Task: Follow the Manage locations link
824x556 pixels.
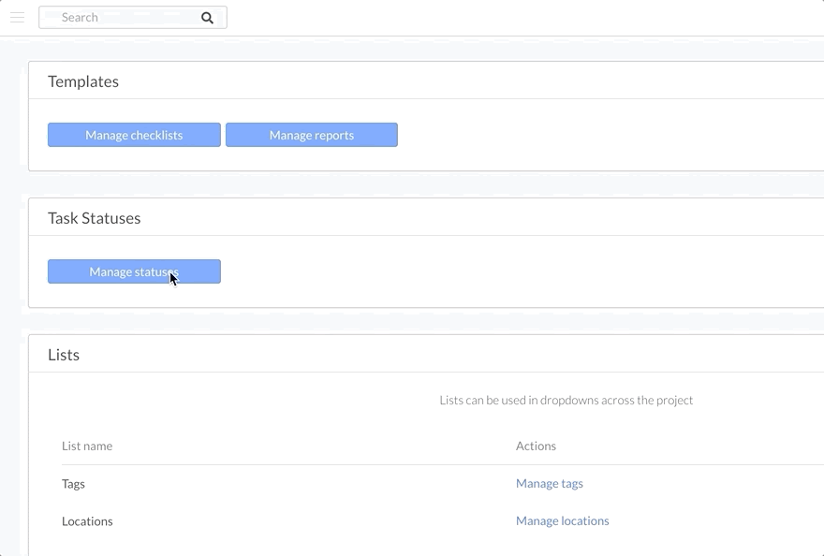Action: click(x=562, y=521)
